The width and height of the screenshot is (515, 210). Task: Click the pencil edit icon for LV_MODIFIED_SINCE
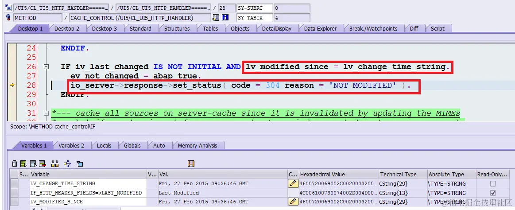click(x=293, y=201)
